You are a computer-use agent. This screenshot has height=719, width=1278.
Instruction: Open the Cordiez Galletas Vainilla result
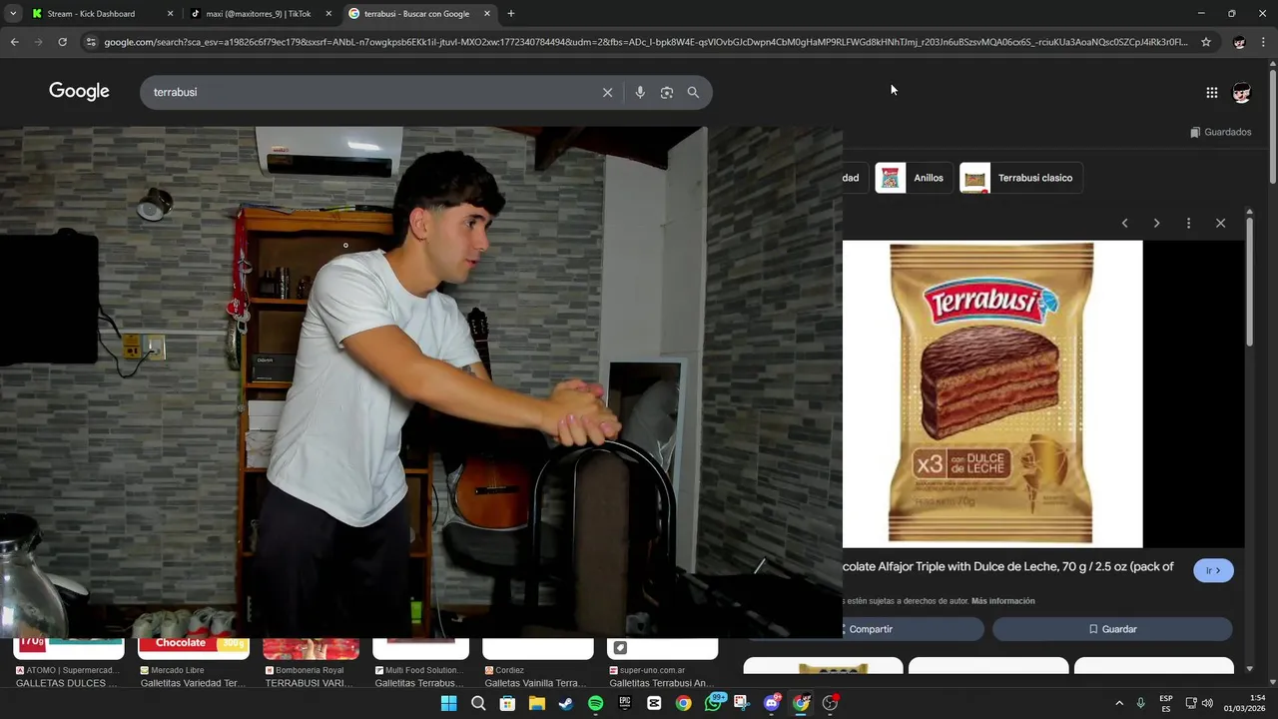click(537, 676)
